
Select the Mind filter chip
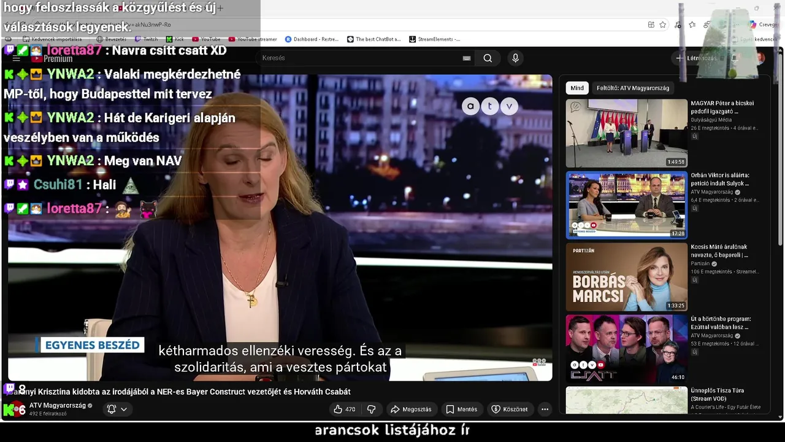[x=577, y=88]
